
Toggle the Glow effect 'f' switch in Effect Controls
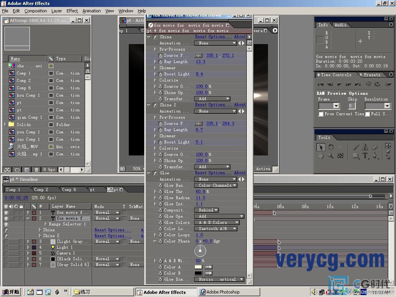pos(155,173)
